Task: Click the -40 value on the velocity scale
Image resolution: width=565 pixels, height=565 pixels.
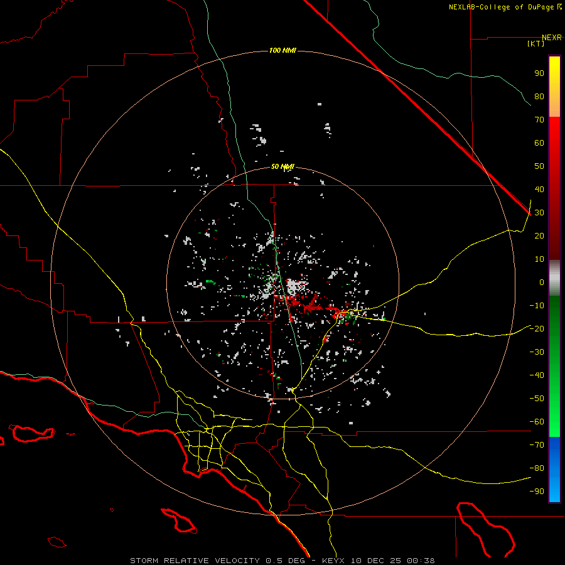Action: (537, 375)
